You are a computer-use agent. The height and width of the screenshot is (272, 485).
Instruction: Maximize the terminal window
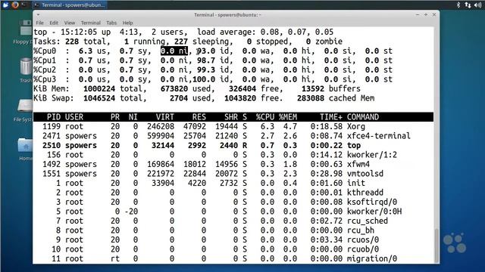[426, 14]
